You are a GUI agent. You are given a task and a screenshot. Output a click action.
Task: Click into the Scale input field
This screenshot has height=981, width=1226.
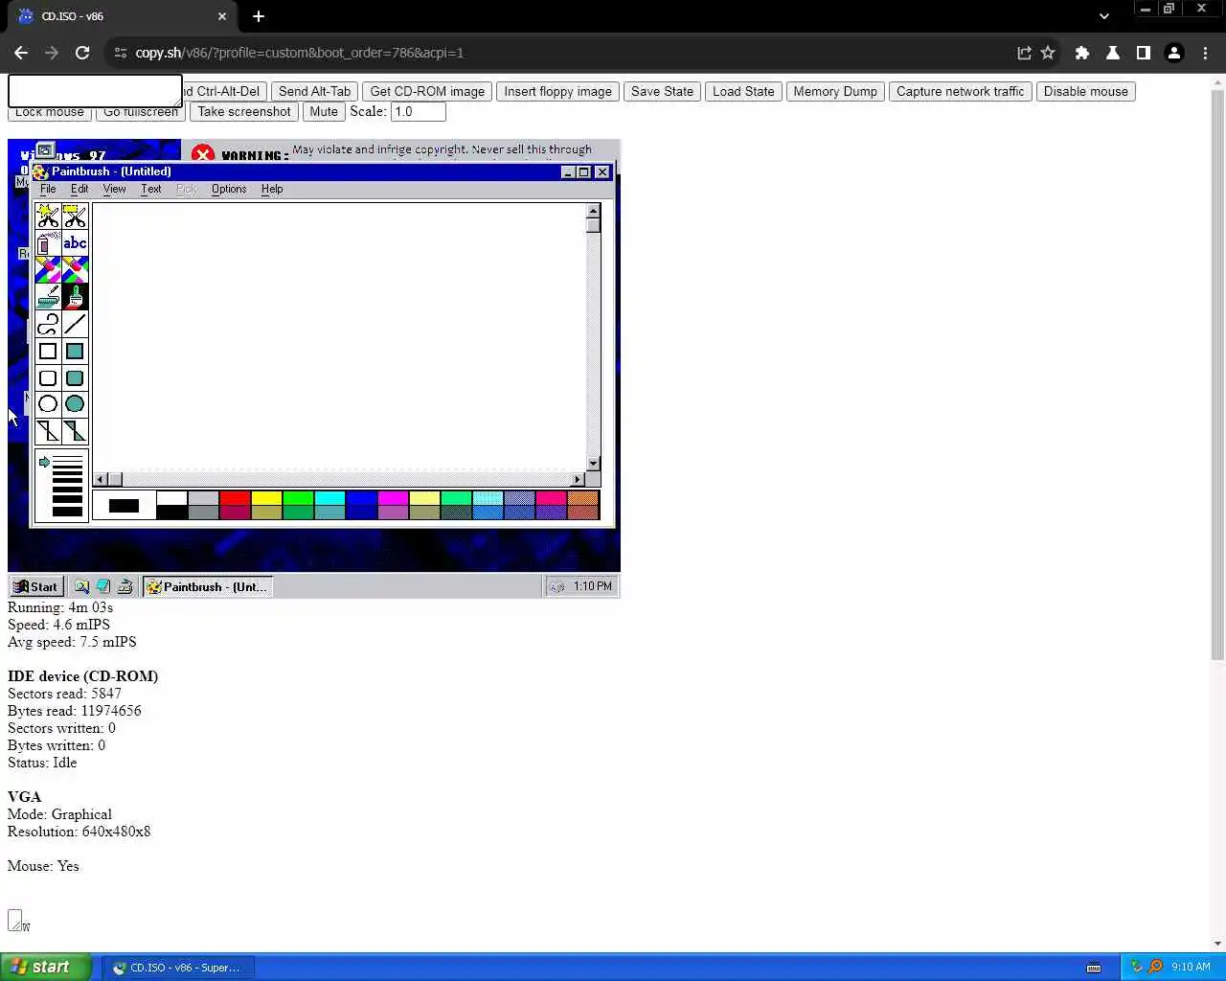[x=418, y=112]
